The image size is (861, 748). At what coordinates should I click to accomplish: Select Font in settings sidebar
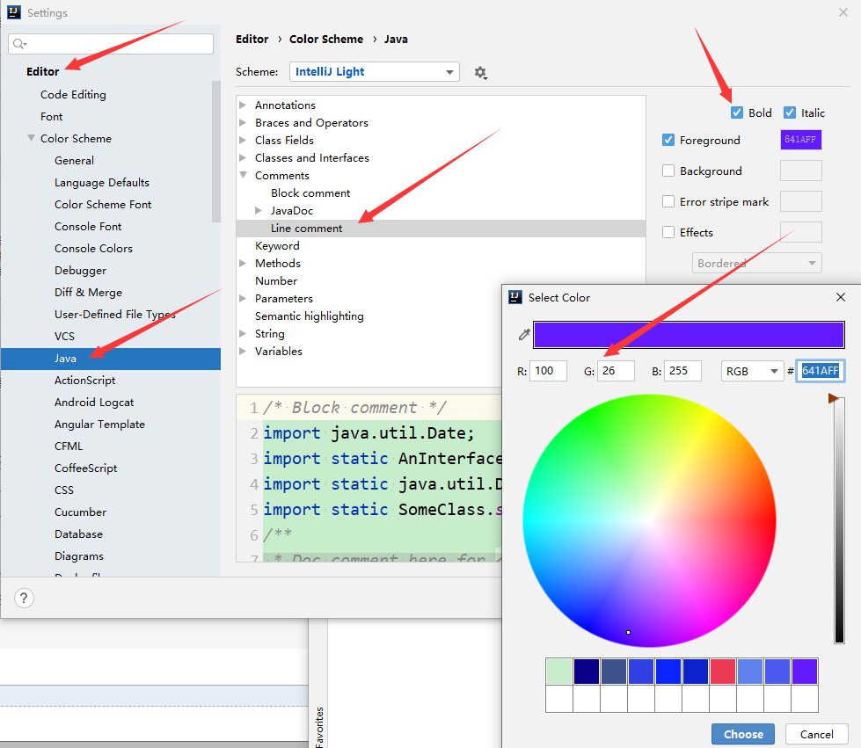coord(52,116)
